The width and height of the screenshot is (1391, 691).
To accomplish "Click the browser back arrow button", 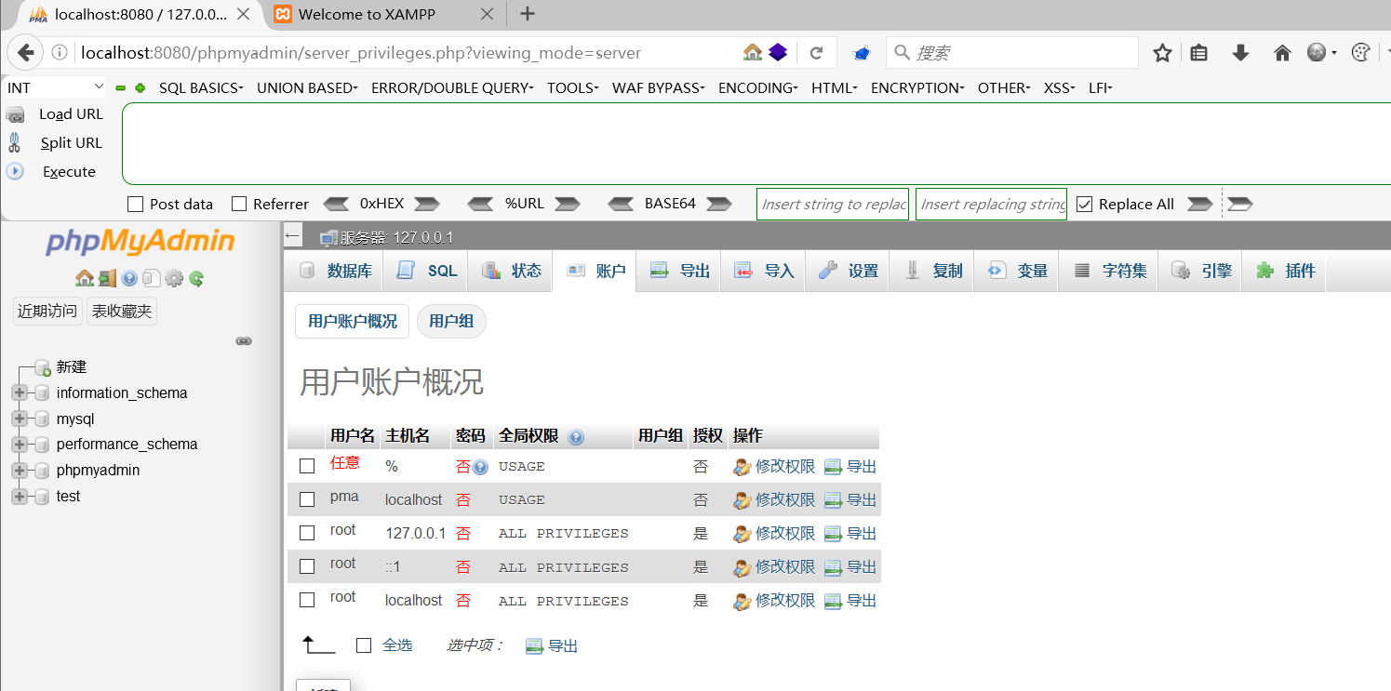I will click(25, 53).
